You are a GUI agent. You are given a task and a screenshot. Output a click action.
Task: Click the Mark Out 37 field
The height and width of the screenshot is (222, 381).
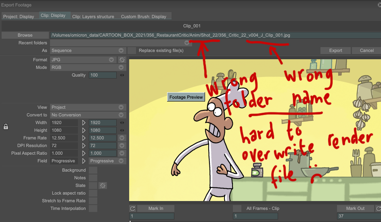click(359, 216)
